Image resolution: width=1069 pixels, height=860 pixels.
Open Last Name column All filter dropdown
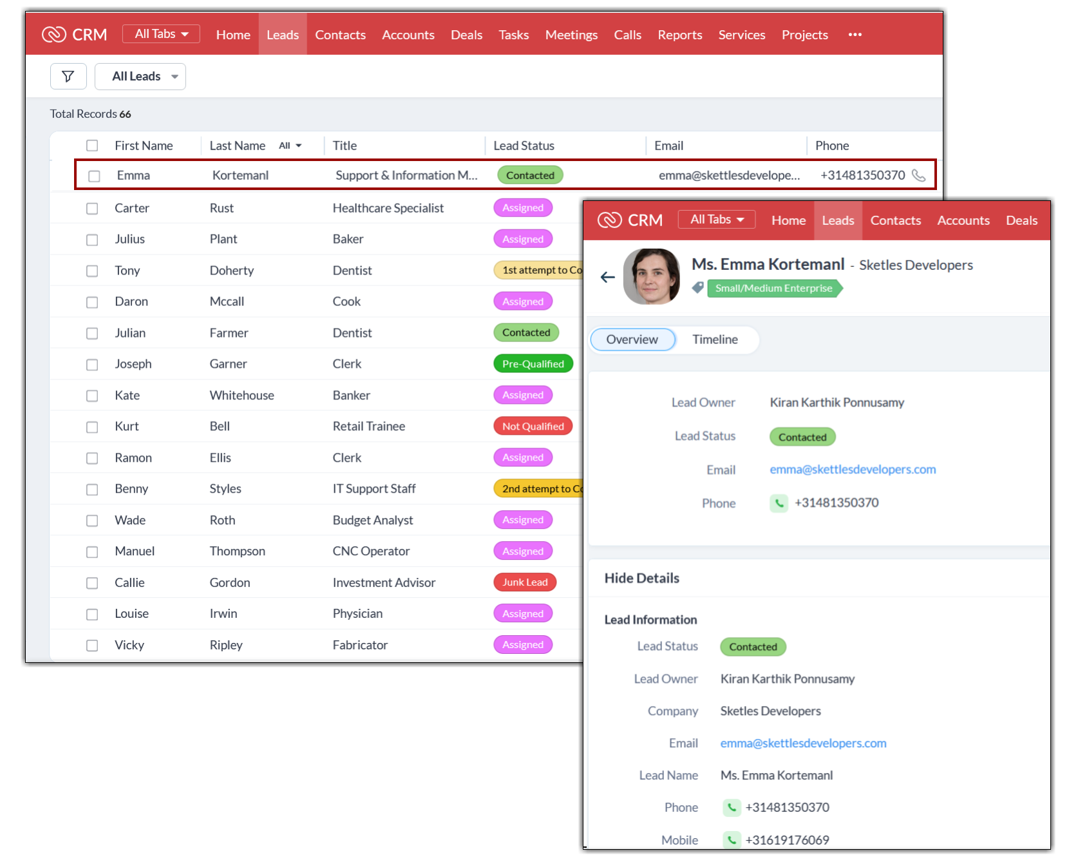click(x=290, y=146)
